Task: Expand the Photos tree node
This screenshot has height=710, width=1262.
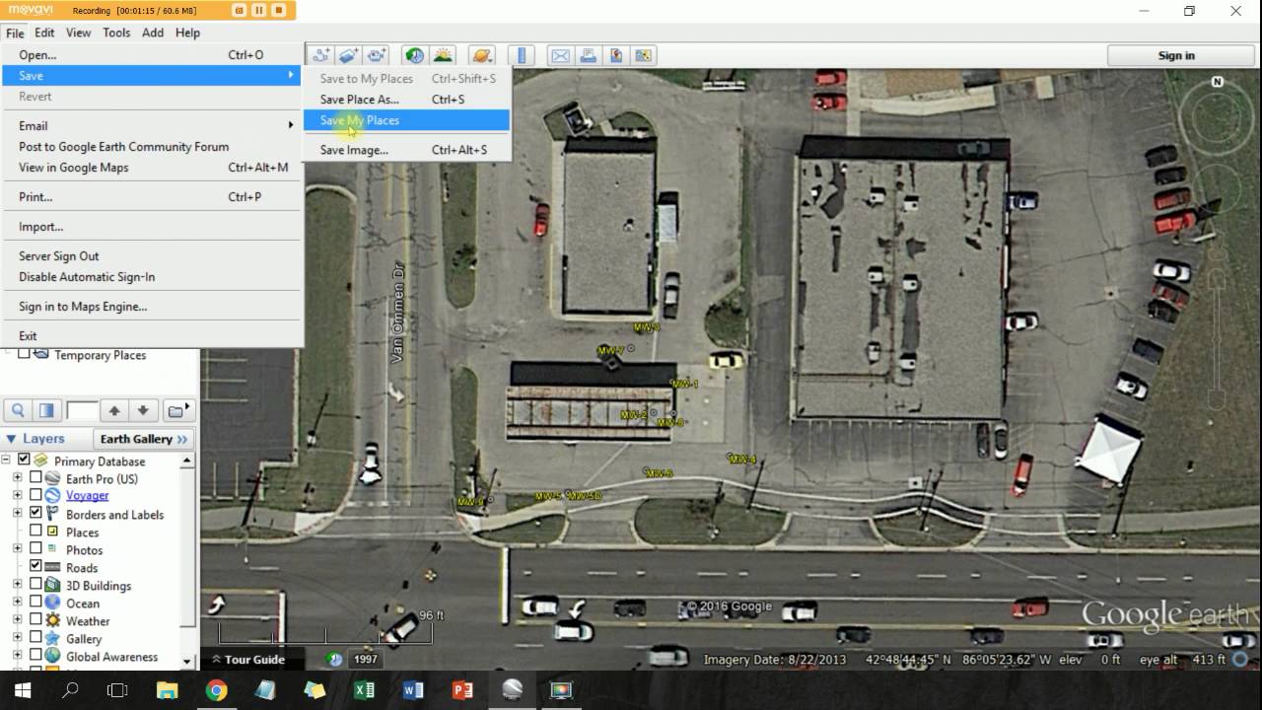Action: tap(17, 548)
